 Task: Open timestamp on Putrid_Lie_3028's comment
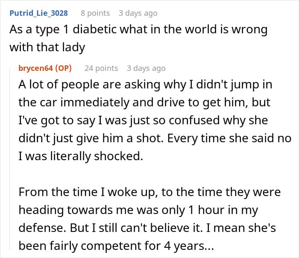click(x=138, y=13)
